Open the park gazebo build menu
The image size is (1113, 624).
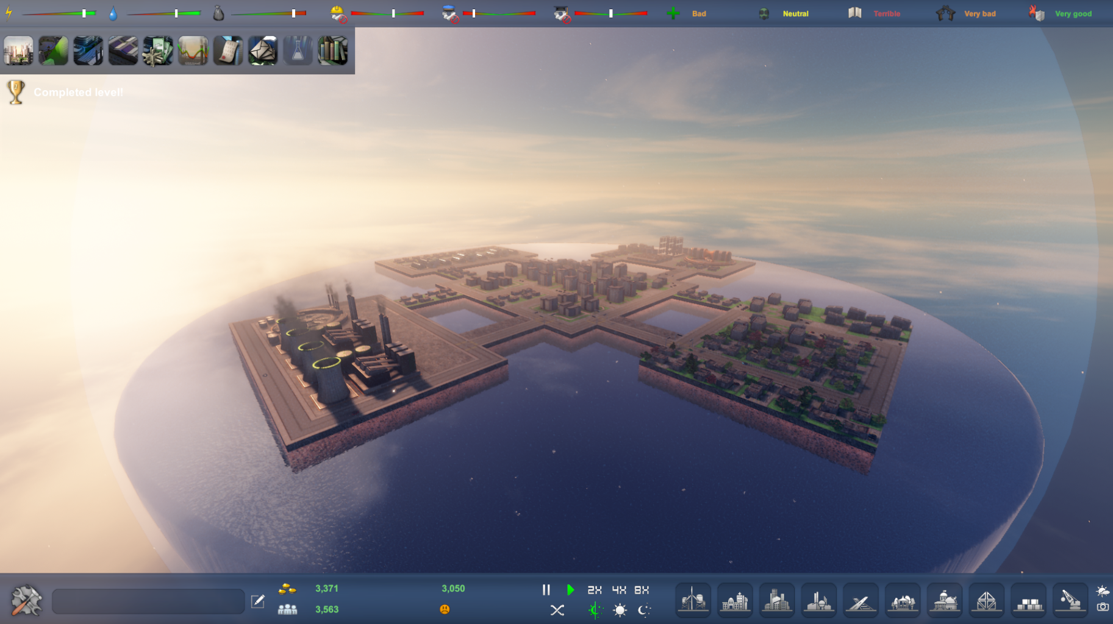903,600
